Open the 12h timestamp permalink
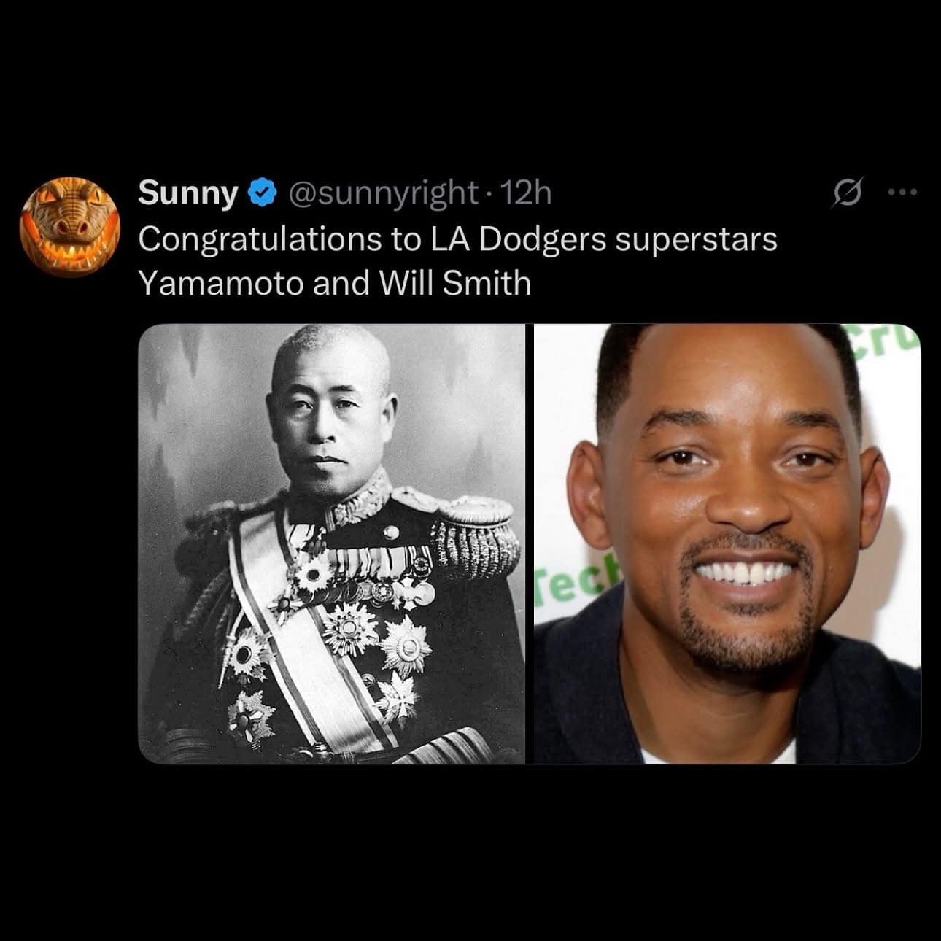The width and height of the screenshot is (941, 941). coord(527,193)
